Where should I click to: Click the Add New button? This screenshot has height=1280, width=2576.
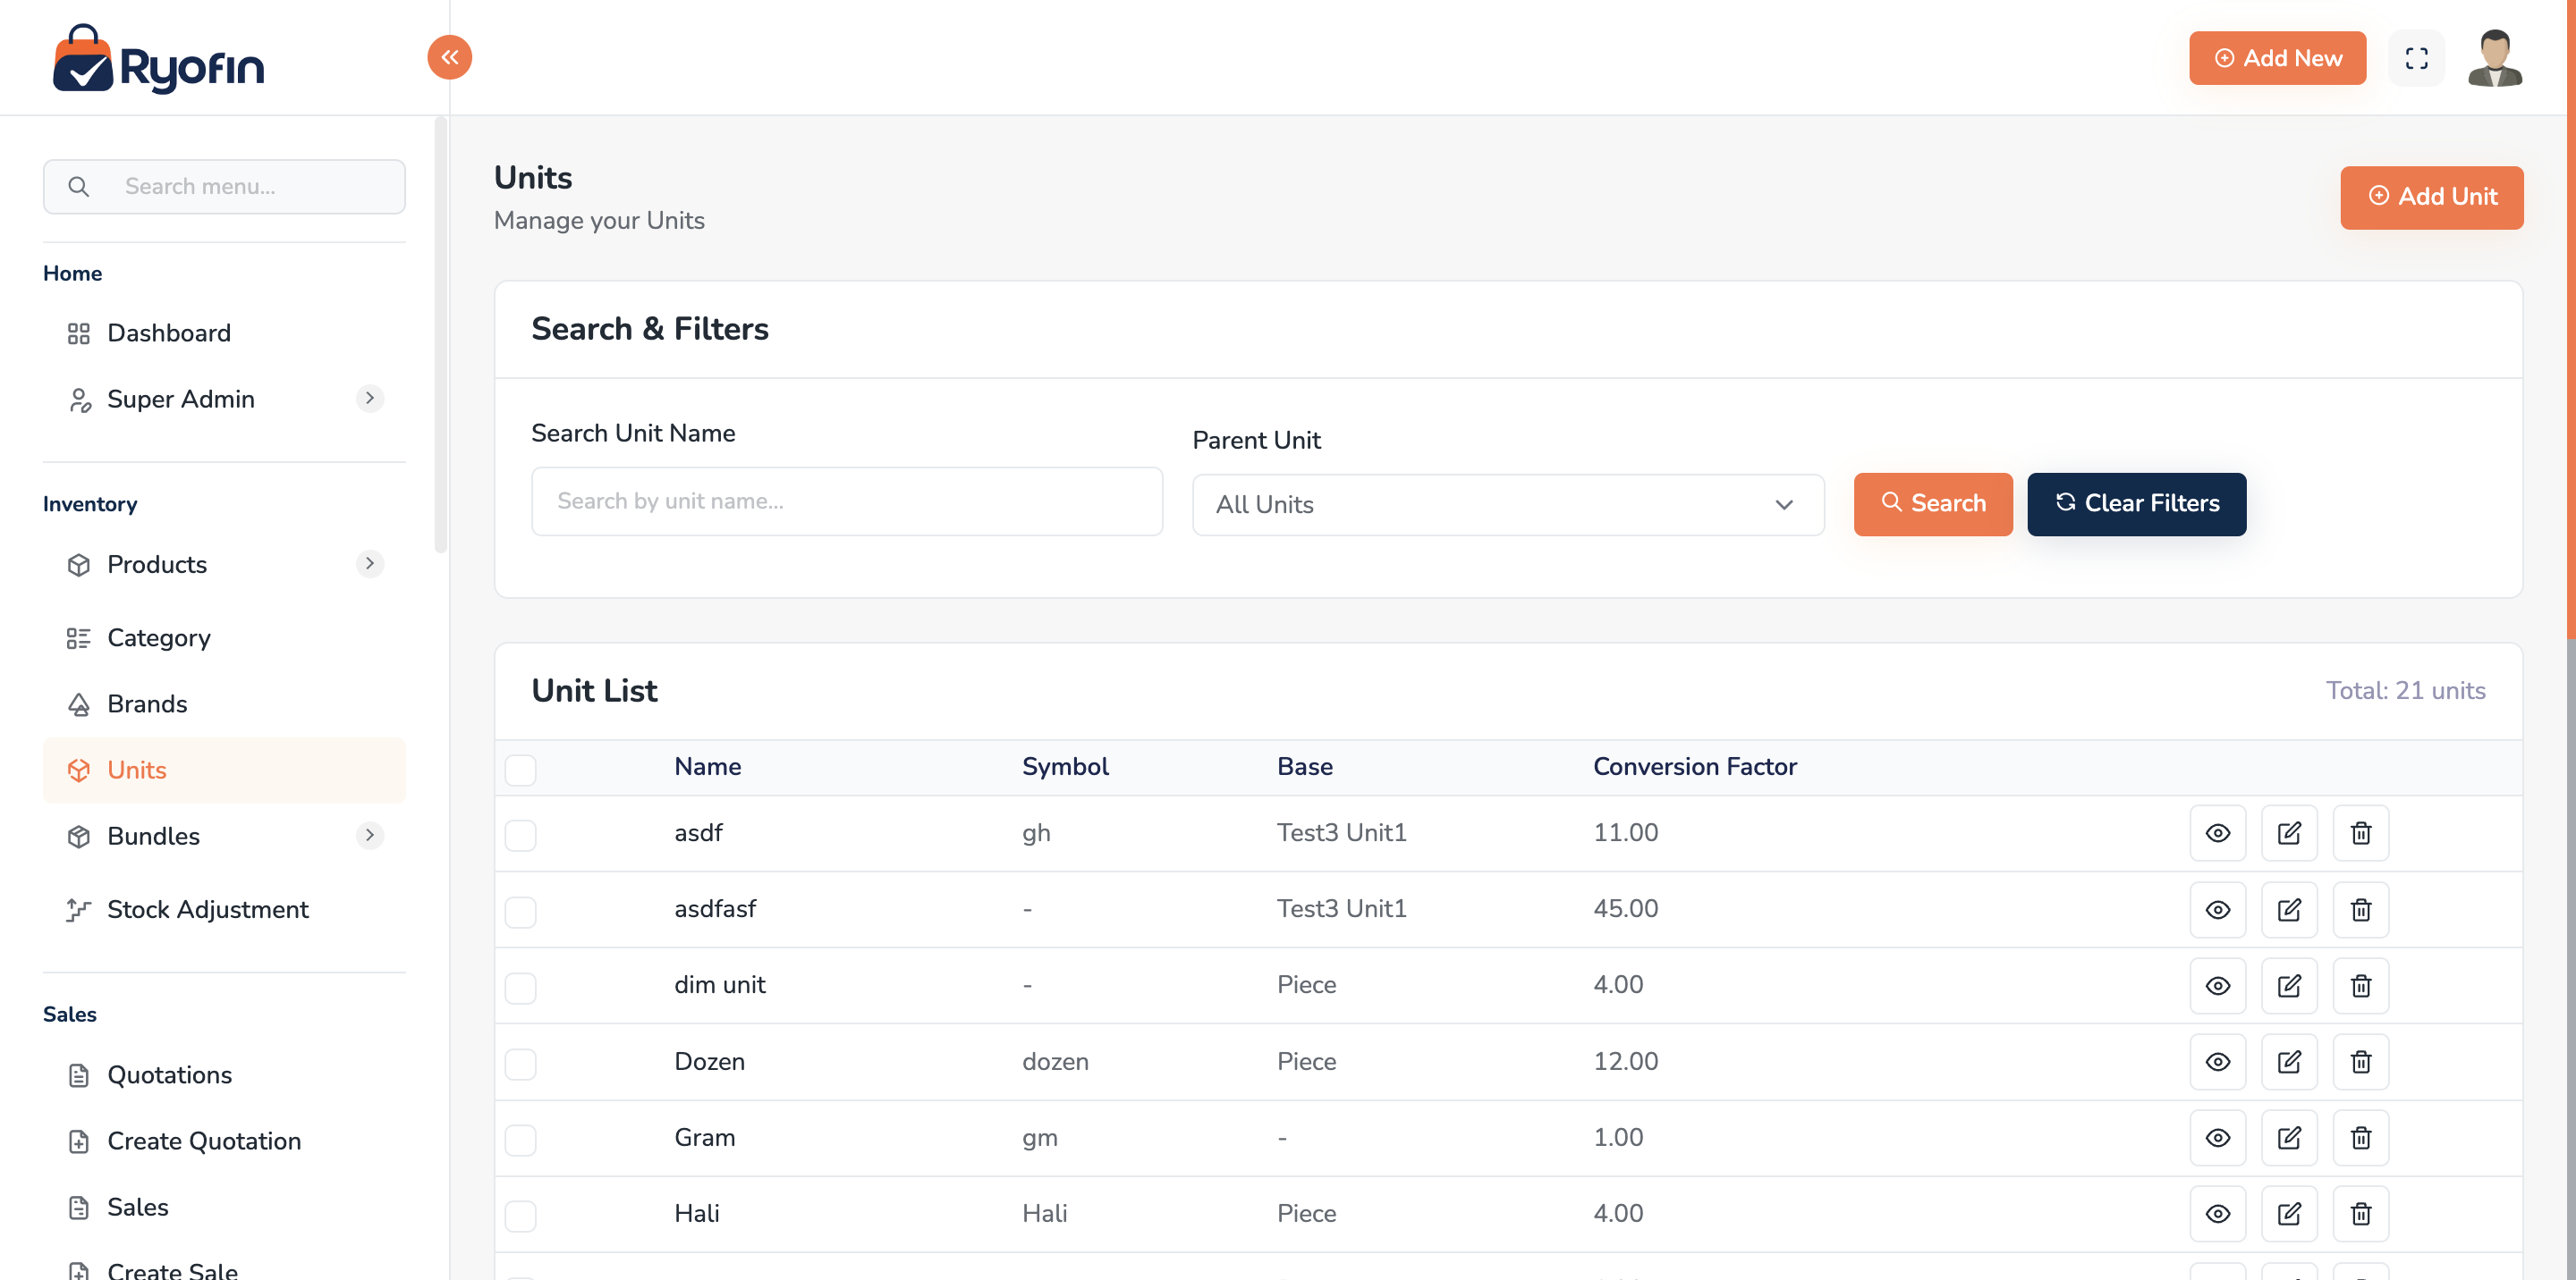(x=2277, y=58)
